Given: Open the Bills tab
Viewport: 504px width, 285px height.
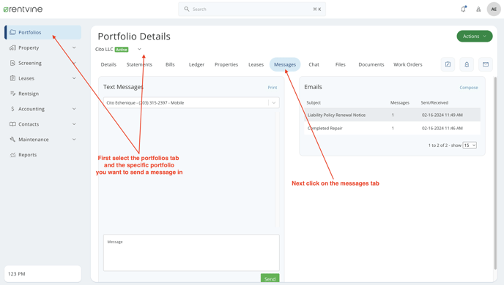Looking at the screenshot, I should pos(170,64).
